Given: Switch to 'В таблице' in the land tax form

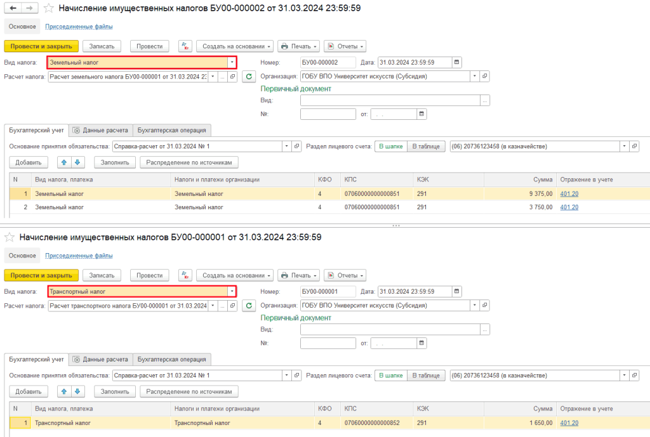Looking at the screenshot, I should coord(426,147).
